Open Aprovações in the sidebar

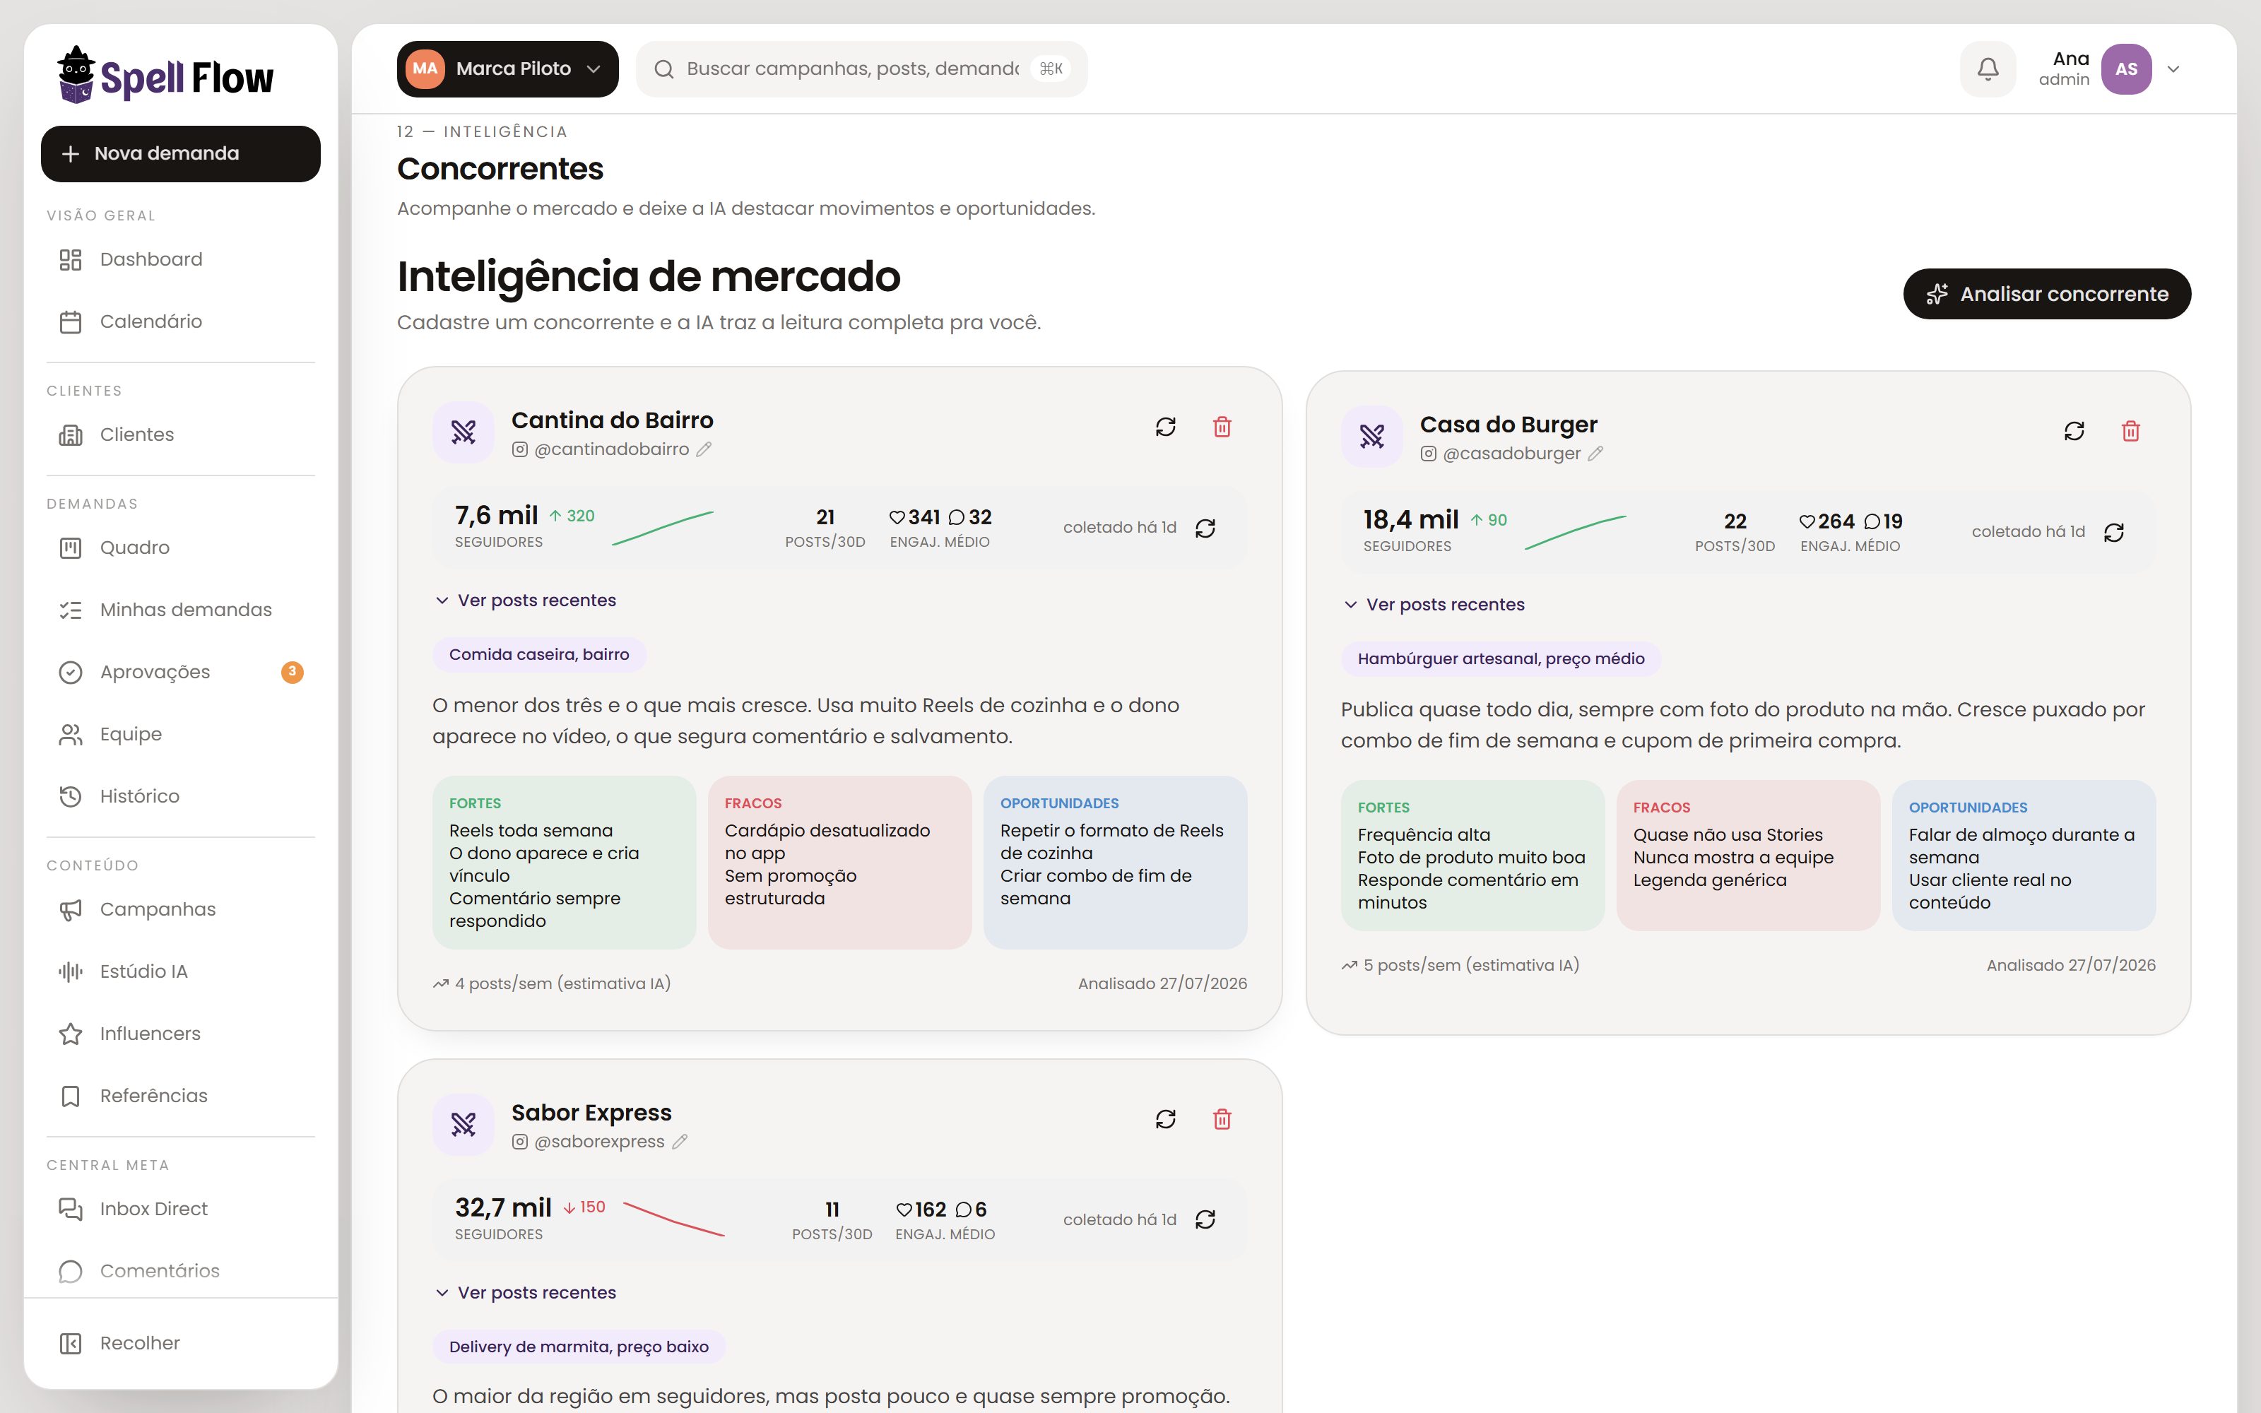(x=180, y=672)
